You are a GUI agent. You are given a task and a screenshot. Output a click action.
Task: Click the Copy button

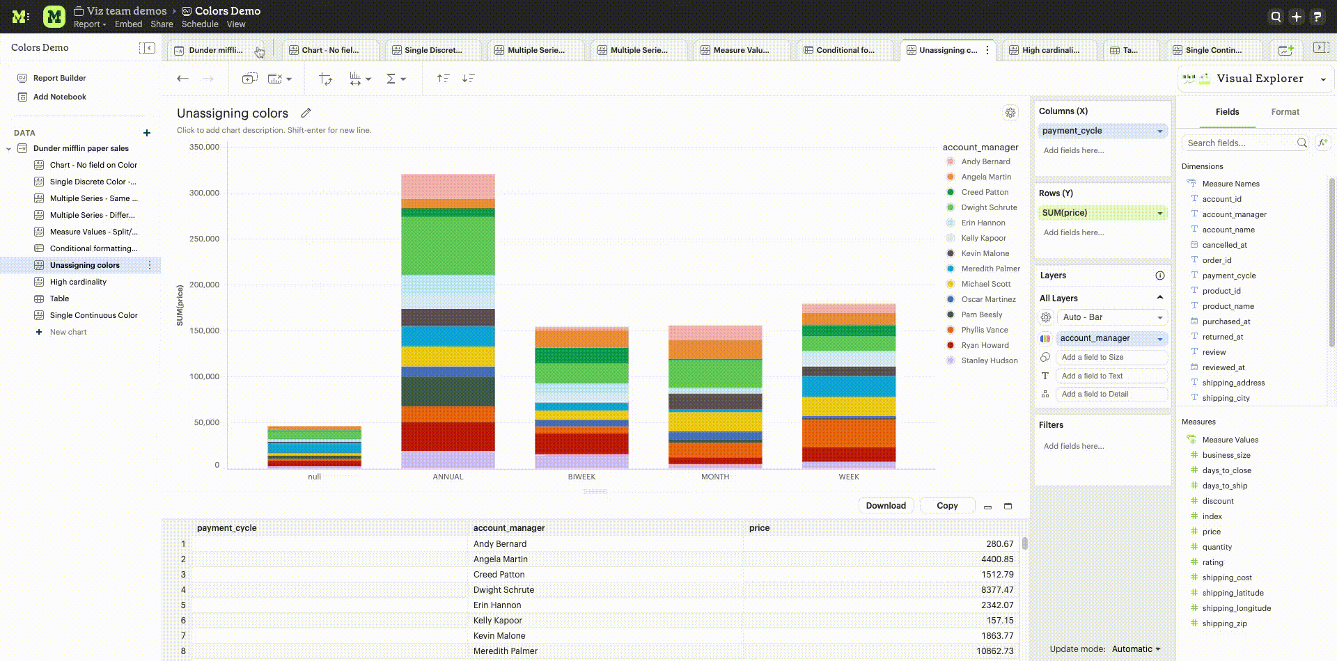[947, 506]
